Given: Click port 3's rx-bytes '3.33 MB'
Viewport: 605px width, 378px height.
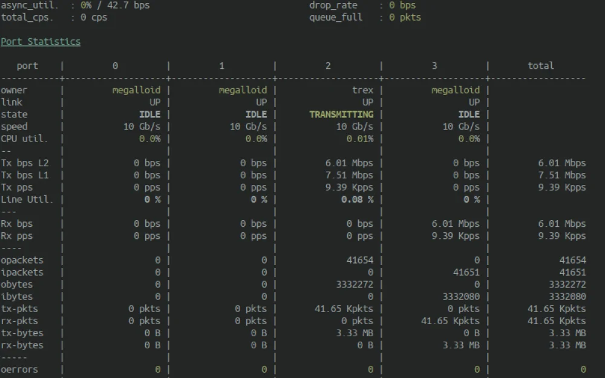Looking at the screenshot, I should coord(461,345).
